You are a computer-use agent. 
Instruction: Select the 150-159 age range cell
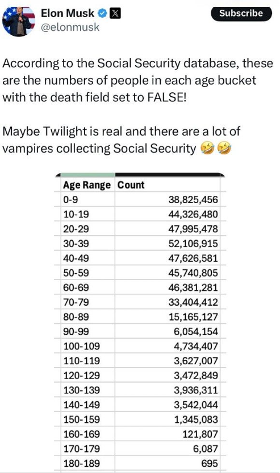pyautogui.click(x=85, y=419)
